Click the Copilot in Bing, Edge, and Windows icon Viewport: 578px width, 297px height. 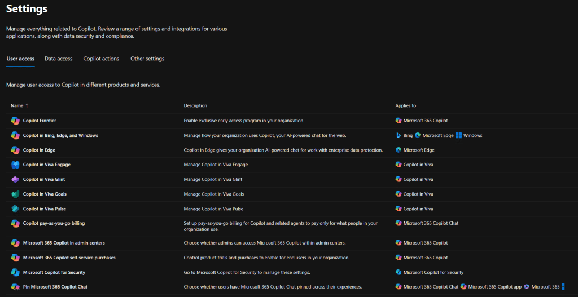point(15,135)
